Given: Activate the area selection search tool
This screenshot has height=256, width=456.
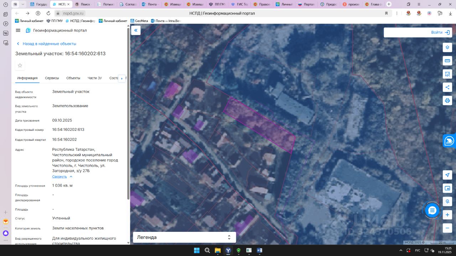Looking at the screenshot, I should [447, 74].
